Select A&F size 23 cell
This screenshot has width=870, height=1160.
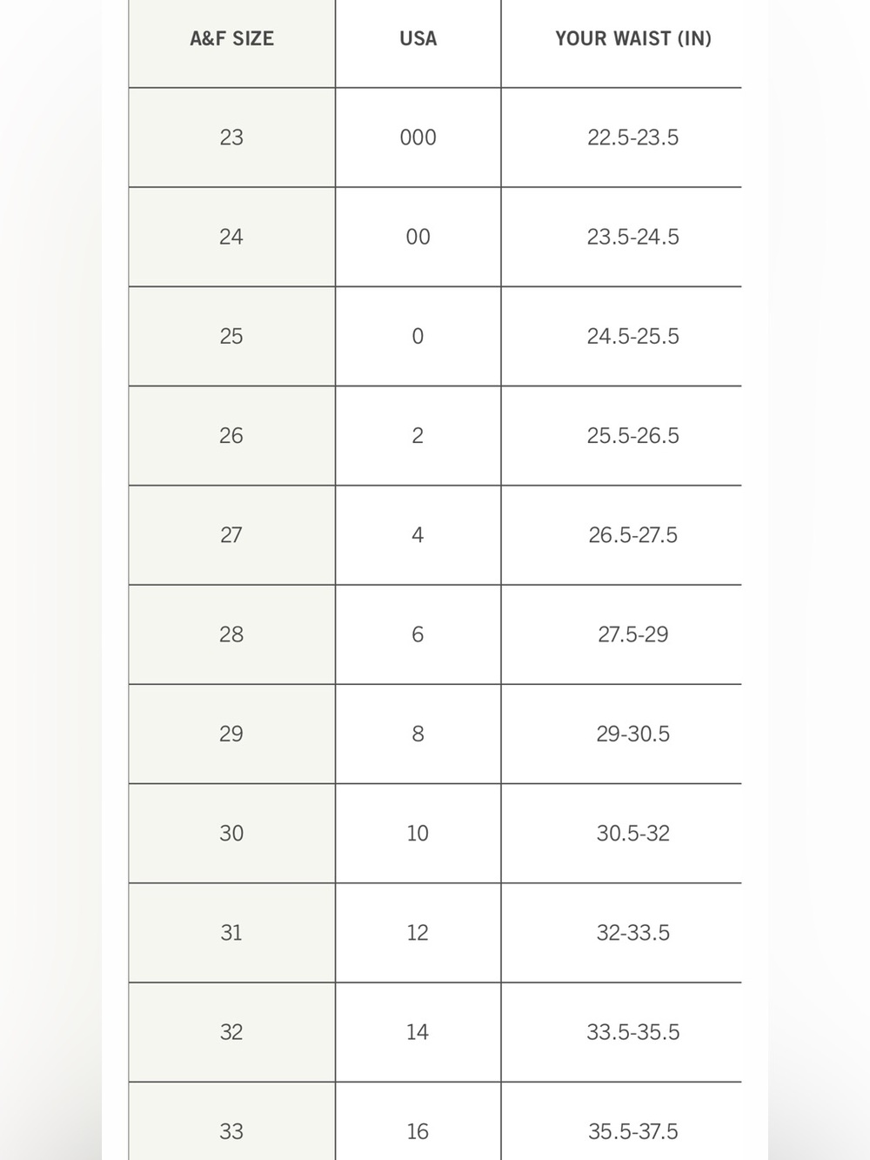tap(231, 137)
